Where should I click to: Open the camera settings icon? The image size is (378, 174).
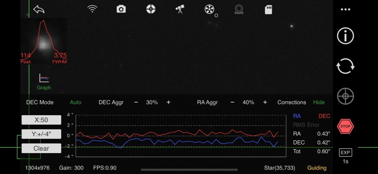[x=121, y=9]
